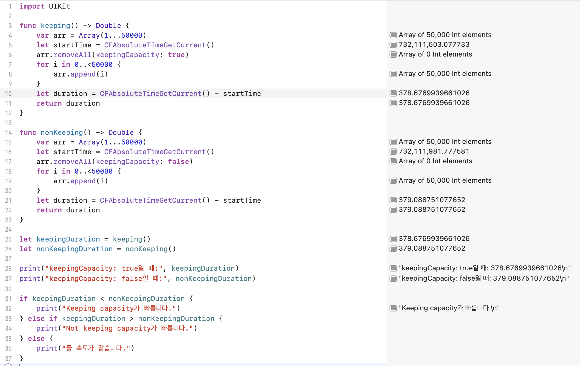Click the 'true' value on line 6

coord(176,55)
